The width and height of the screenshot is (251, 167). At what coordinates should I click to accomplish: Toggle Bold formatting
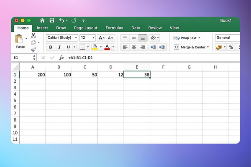click(x=51, y=47)
